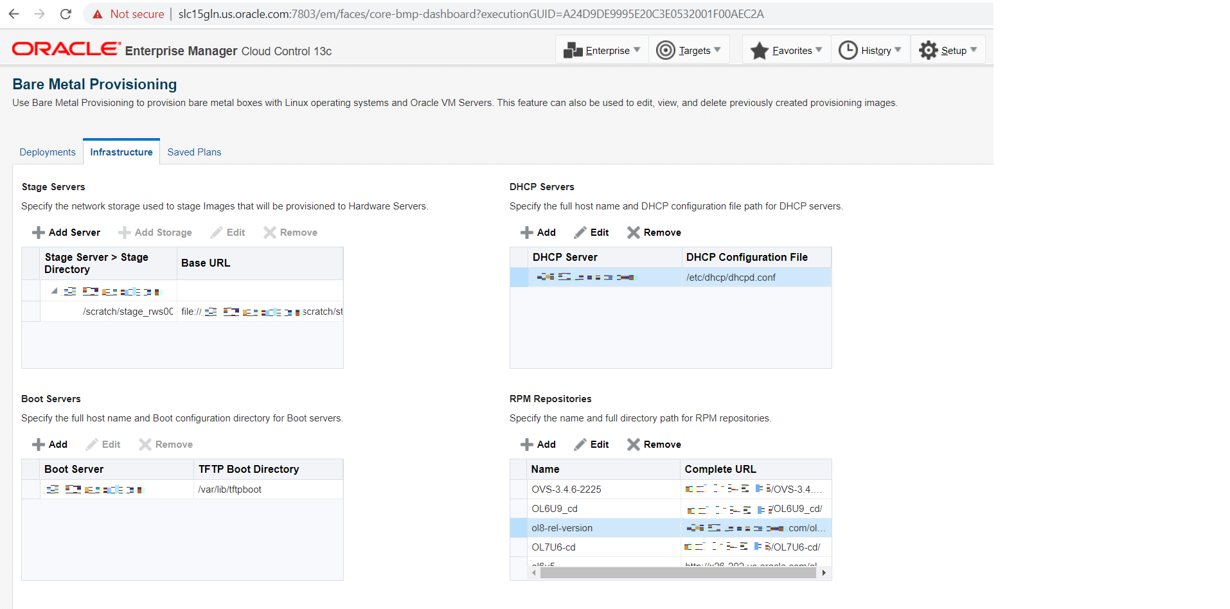Click the Stage Server > Stage Directory header
This screenshot has height=609, width=1230.
click(x=108, y=263)
